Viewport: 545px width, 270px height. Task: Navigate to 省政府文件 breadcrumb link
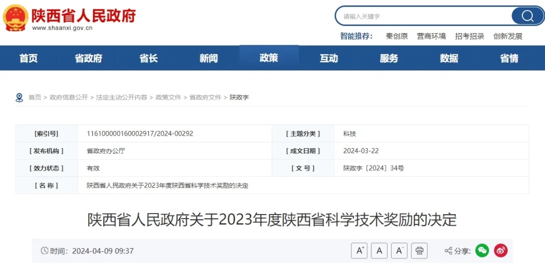(x=205, y=97)
